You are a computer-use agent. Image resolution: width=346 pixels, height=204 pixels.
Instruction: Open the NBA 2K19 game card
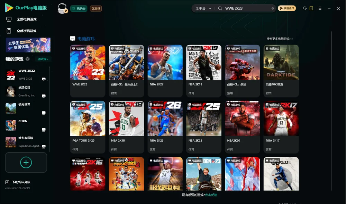coord(204,71)
